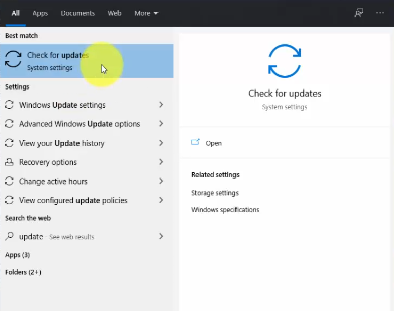Expand the update web results chevron
This screenshot has height=311, width=394.
tap(161, 236)
